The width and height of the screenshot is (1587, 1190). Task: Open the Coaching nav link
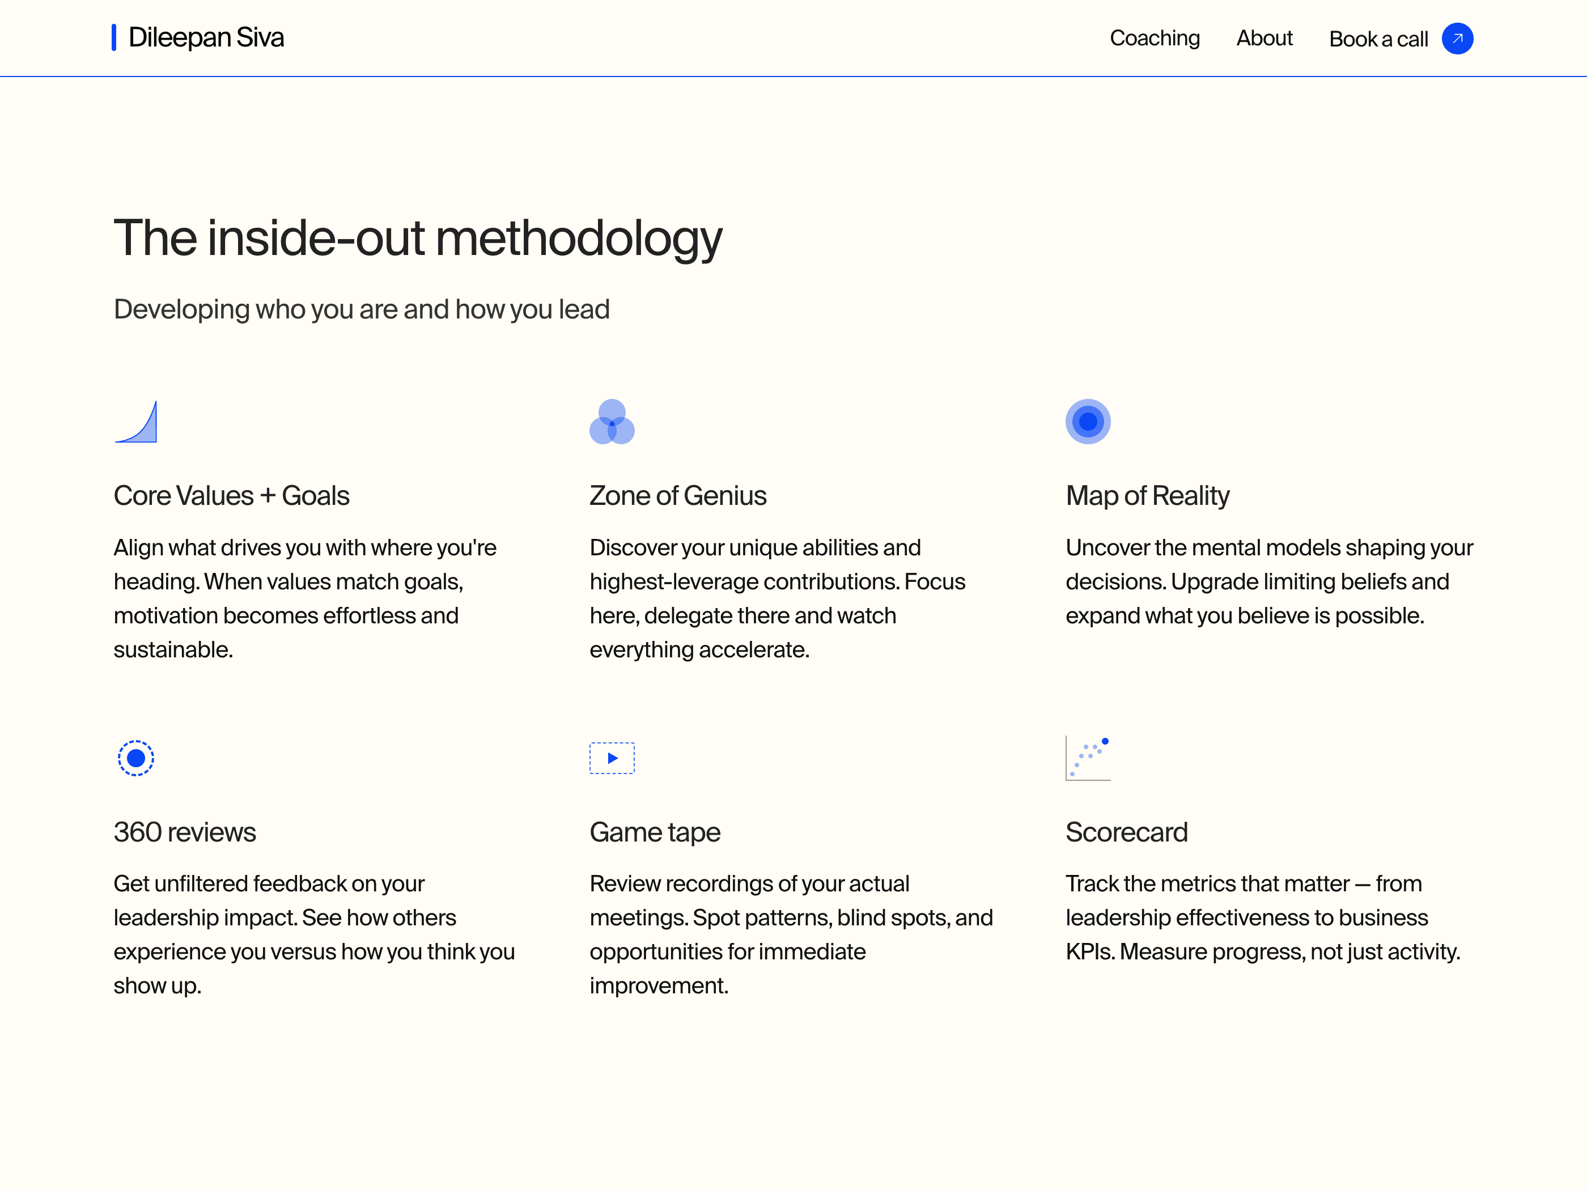pyautogui.click(x=1155, y=38)
